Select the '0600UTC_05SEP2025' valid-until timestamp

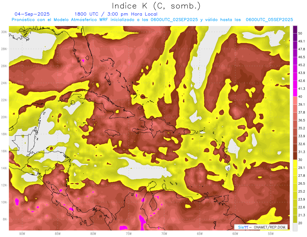tap(269, 20)
